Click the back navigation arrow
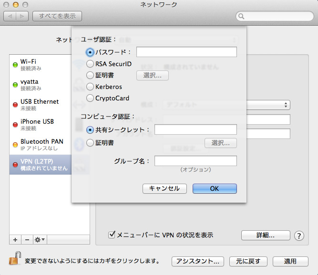Screen dimensions: 318x275 (x=10, y=17)
